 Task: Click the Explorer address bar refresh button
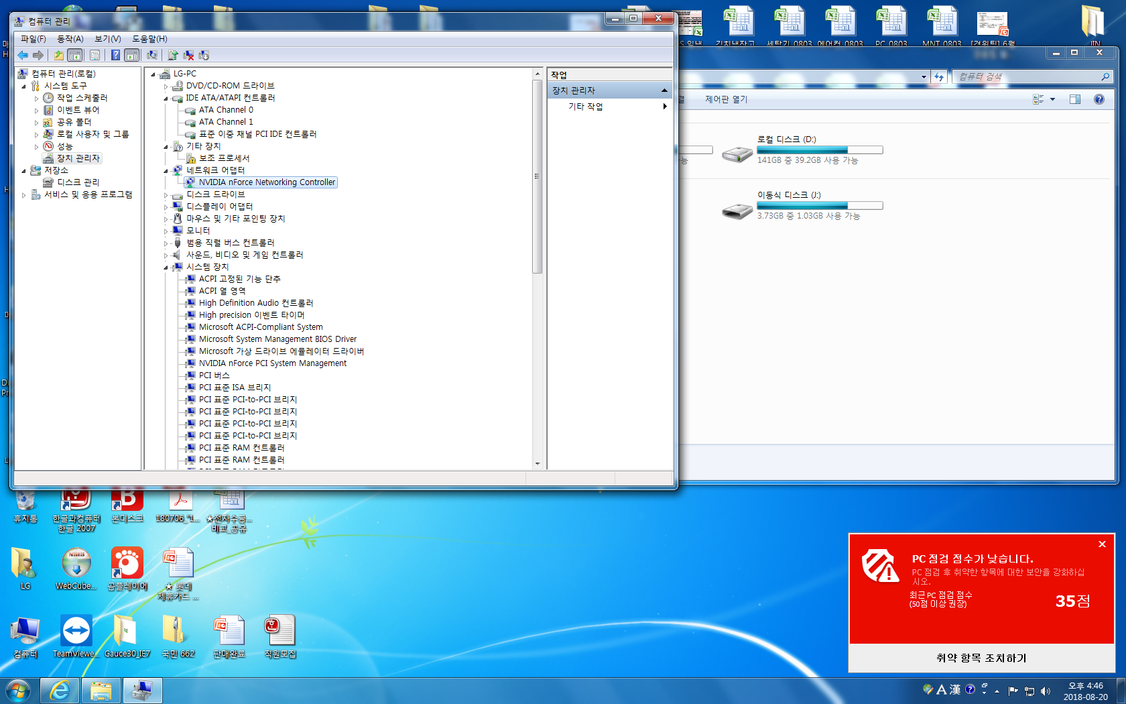pyautogui.click(x=939, y=77)
